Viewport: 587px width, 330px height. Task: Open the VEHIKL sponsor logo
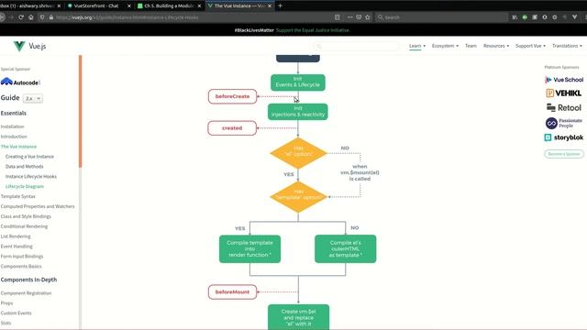tap(564, 93)
